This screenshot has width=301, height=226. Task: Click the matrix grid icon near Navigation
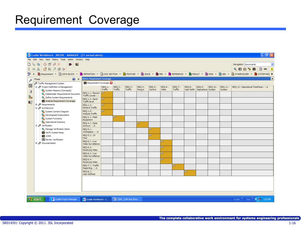(x=254, y=69)
